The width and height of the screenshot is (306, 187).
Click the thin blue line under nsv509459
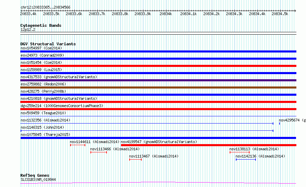pos(158,116)
